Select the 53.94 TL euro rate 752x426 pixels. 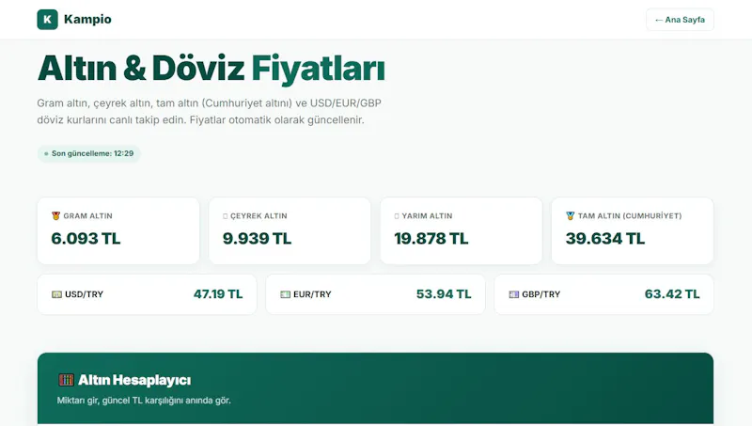[444, 294]
